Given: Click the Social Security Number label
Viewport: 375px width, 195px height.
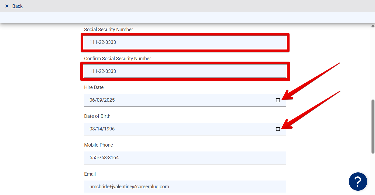Looking at the screenshot, I should point(108,29).
